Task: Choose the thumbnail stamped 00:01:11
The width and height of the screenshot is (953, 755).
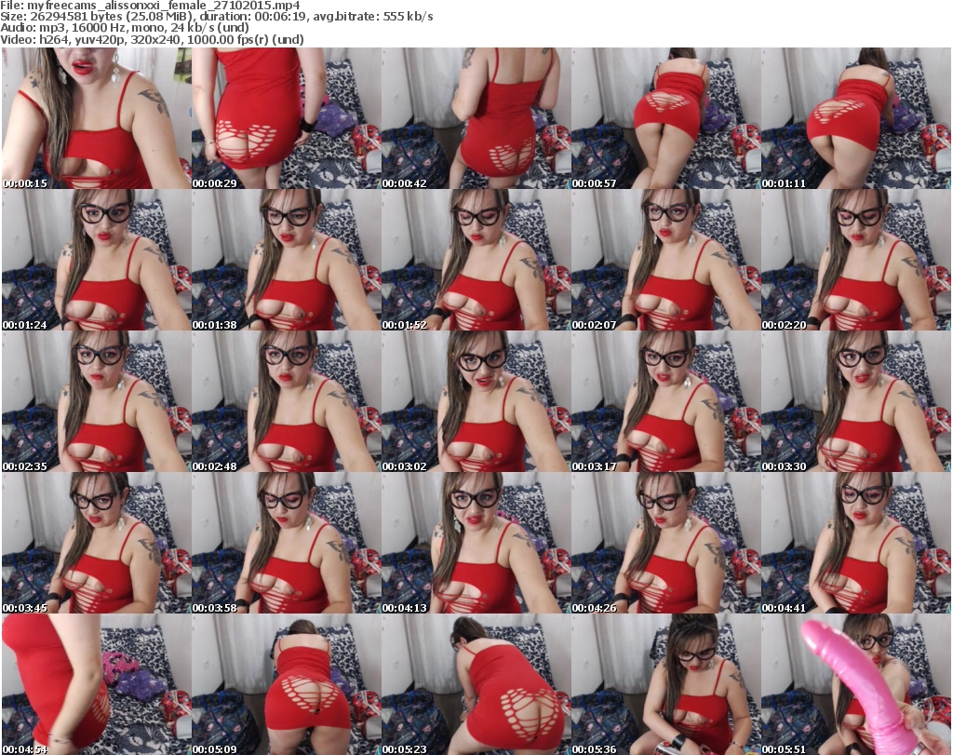Action: (x=855, y=118)
